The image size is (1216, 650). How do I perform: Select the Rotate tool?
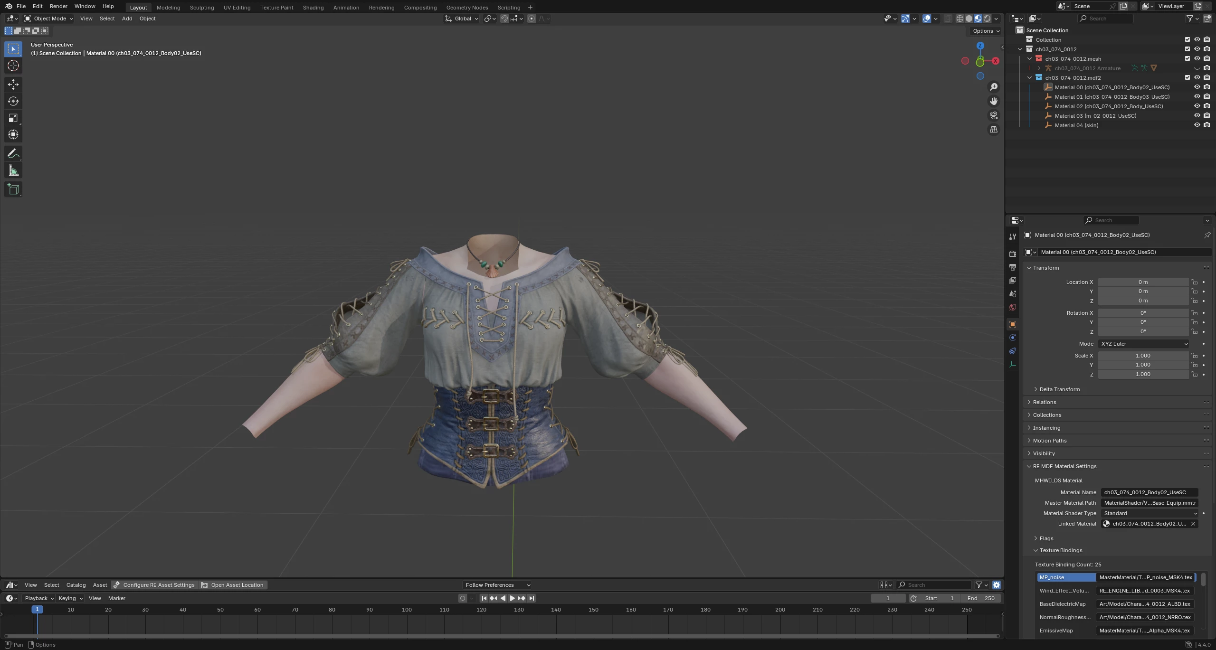pyautogui.click(x=13, y=101)
